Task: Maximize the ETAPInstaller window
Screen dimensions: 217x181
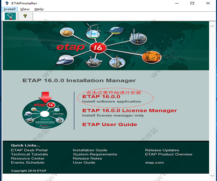Action: tap(192, 3)
